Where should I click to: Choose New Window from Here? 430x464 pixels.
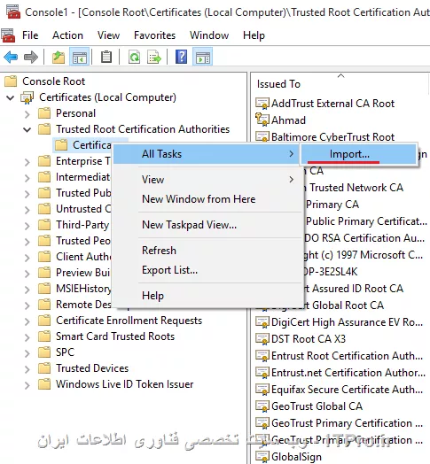[x=207, y=199]
